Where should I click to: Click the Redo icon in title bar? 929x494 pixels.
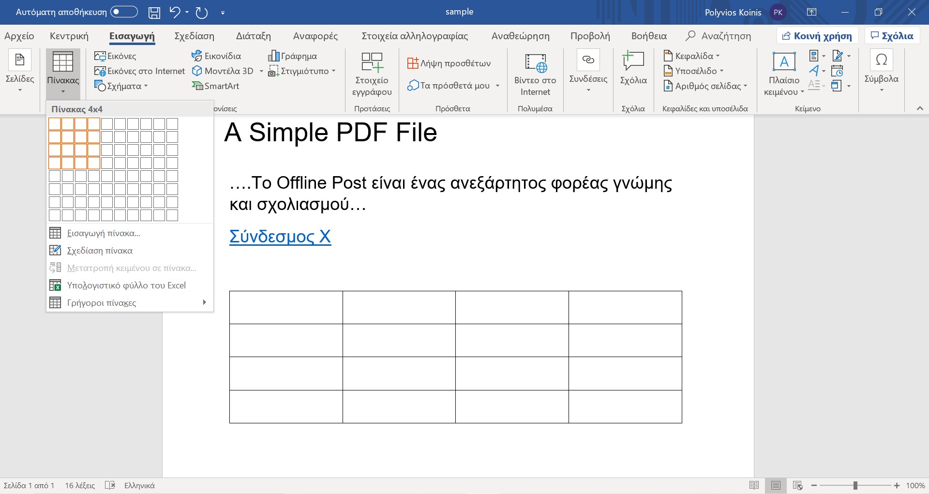[x=201, y=13]
